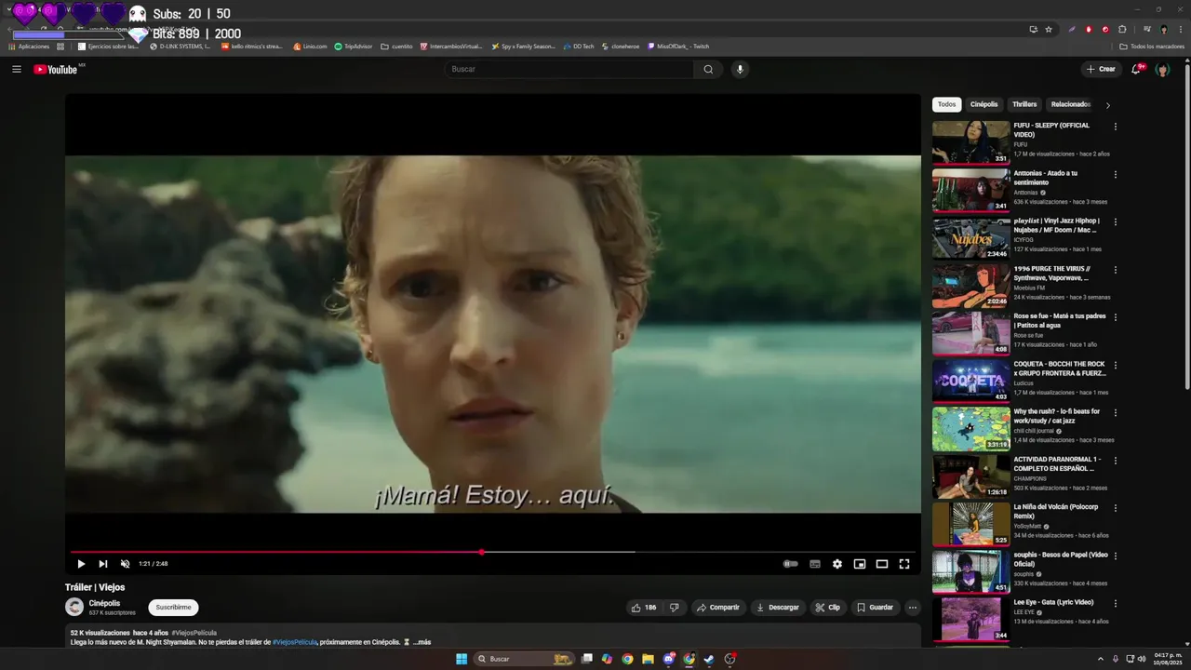Open more actions ellipsis under the video
The image size is (1191, 670).
(913, 608)
